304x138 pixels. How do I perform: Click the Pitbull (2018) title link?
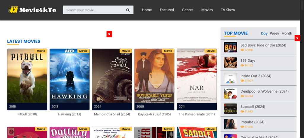click(x=27, y=114)
